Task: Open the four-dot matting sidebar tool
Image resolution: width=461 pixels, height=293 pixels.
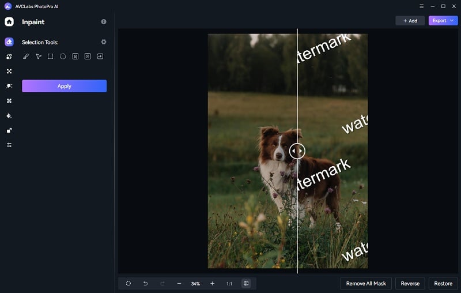Action: 9,100
